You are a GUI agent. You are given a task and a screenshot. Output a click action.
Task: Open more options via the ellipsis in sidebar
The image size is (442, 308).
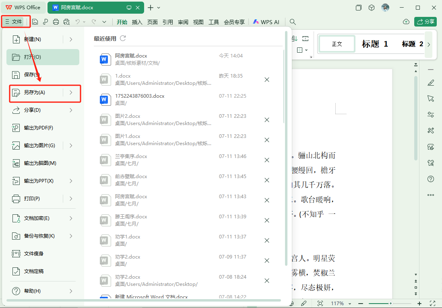[431, 195]
